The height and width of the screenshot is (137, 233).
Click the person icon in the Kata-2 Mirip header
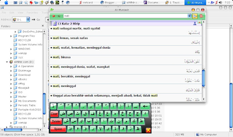pos(195,23)
